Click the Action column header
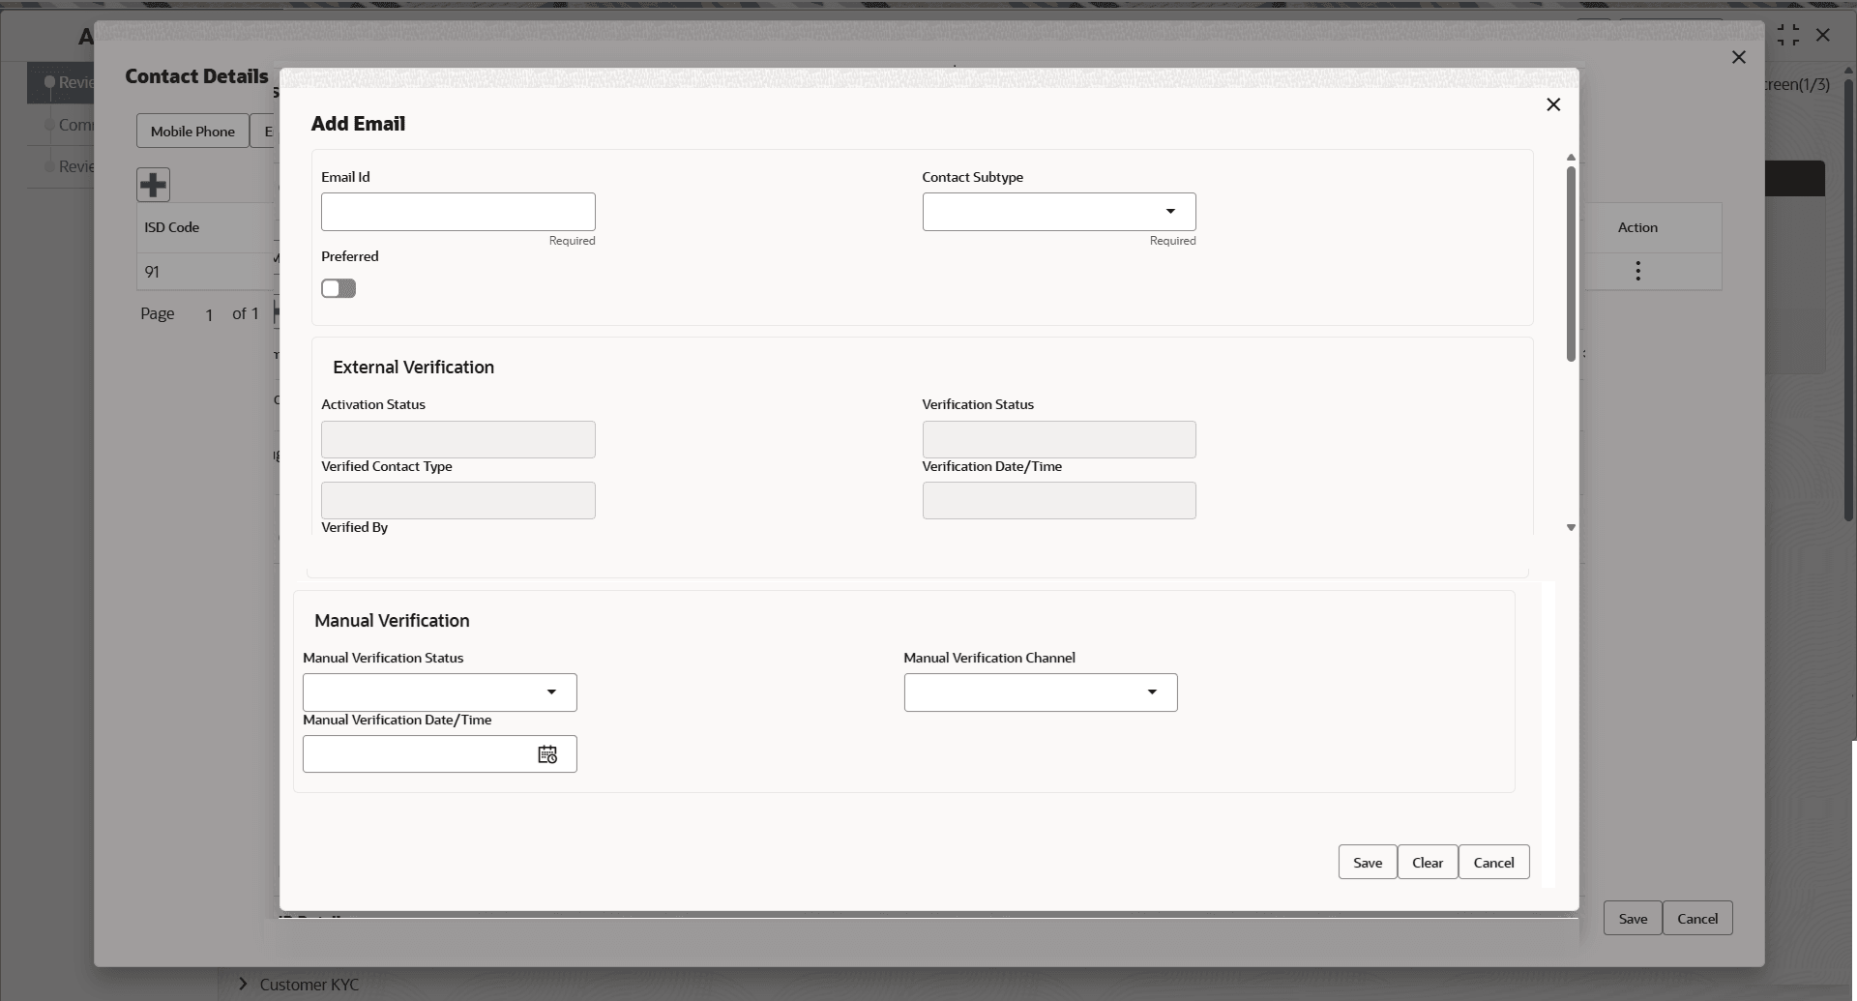1857x1001 pixels. click(1637, 227)
